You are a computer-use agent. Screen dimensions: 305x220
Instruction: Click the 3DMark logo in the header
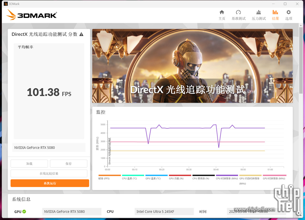tap(32, 15)
